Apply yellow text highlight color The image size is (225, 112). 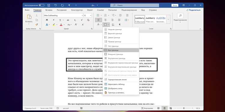pyautogui.click(x=54, y=24)
